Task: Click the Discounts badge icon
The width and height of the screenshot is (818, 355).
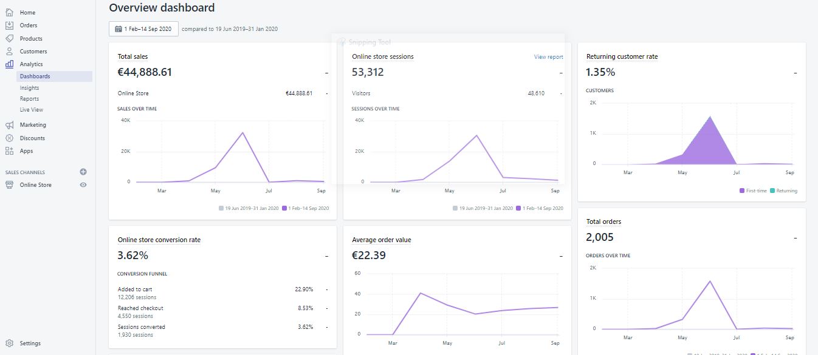Action: 9,138
